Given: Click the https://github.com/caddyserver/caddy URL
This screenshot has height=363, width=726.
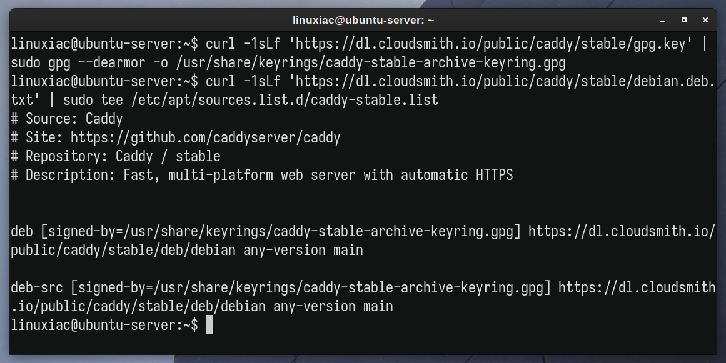Looking at the screenshot, I should tap(206, 137).
